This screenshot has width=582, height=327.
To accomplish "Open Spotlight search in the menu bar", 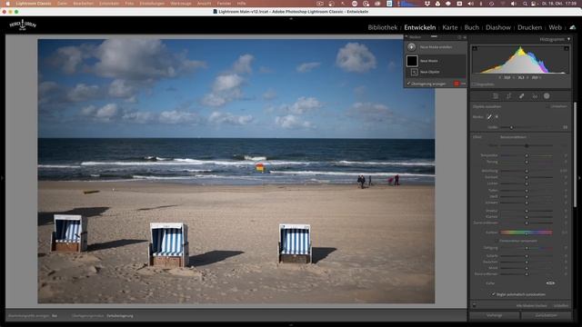I will [525, 4].
